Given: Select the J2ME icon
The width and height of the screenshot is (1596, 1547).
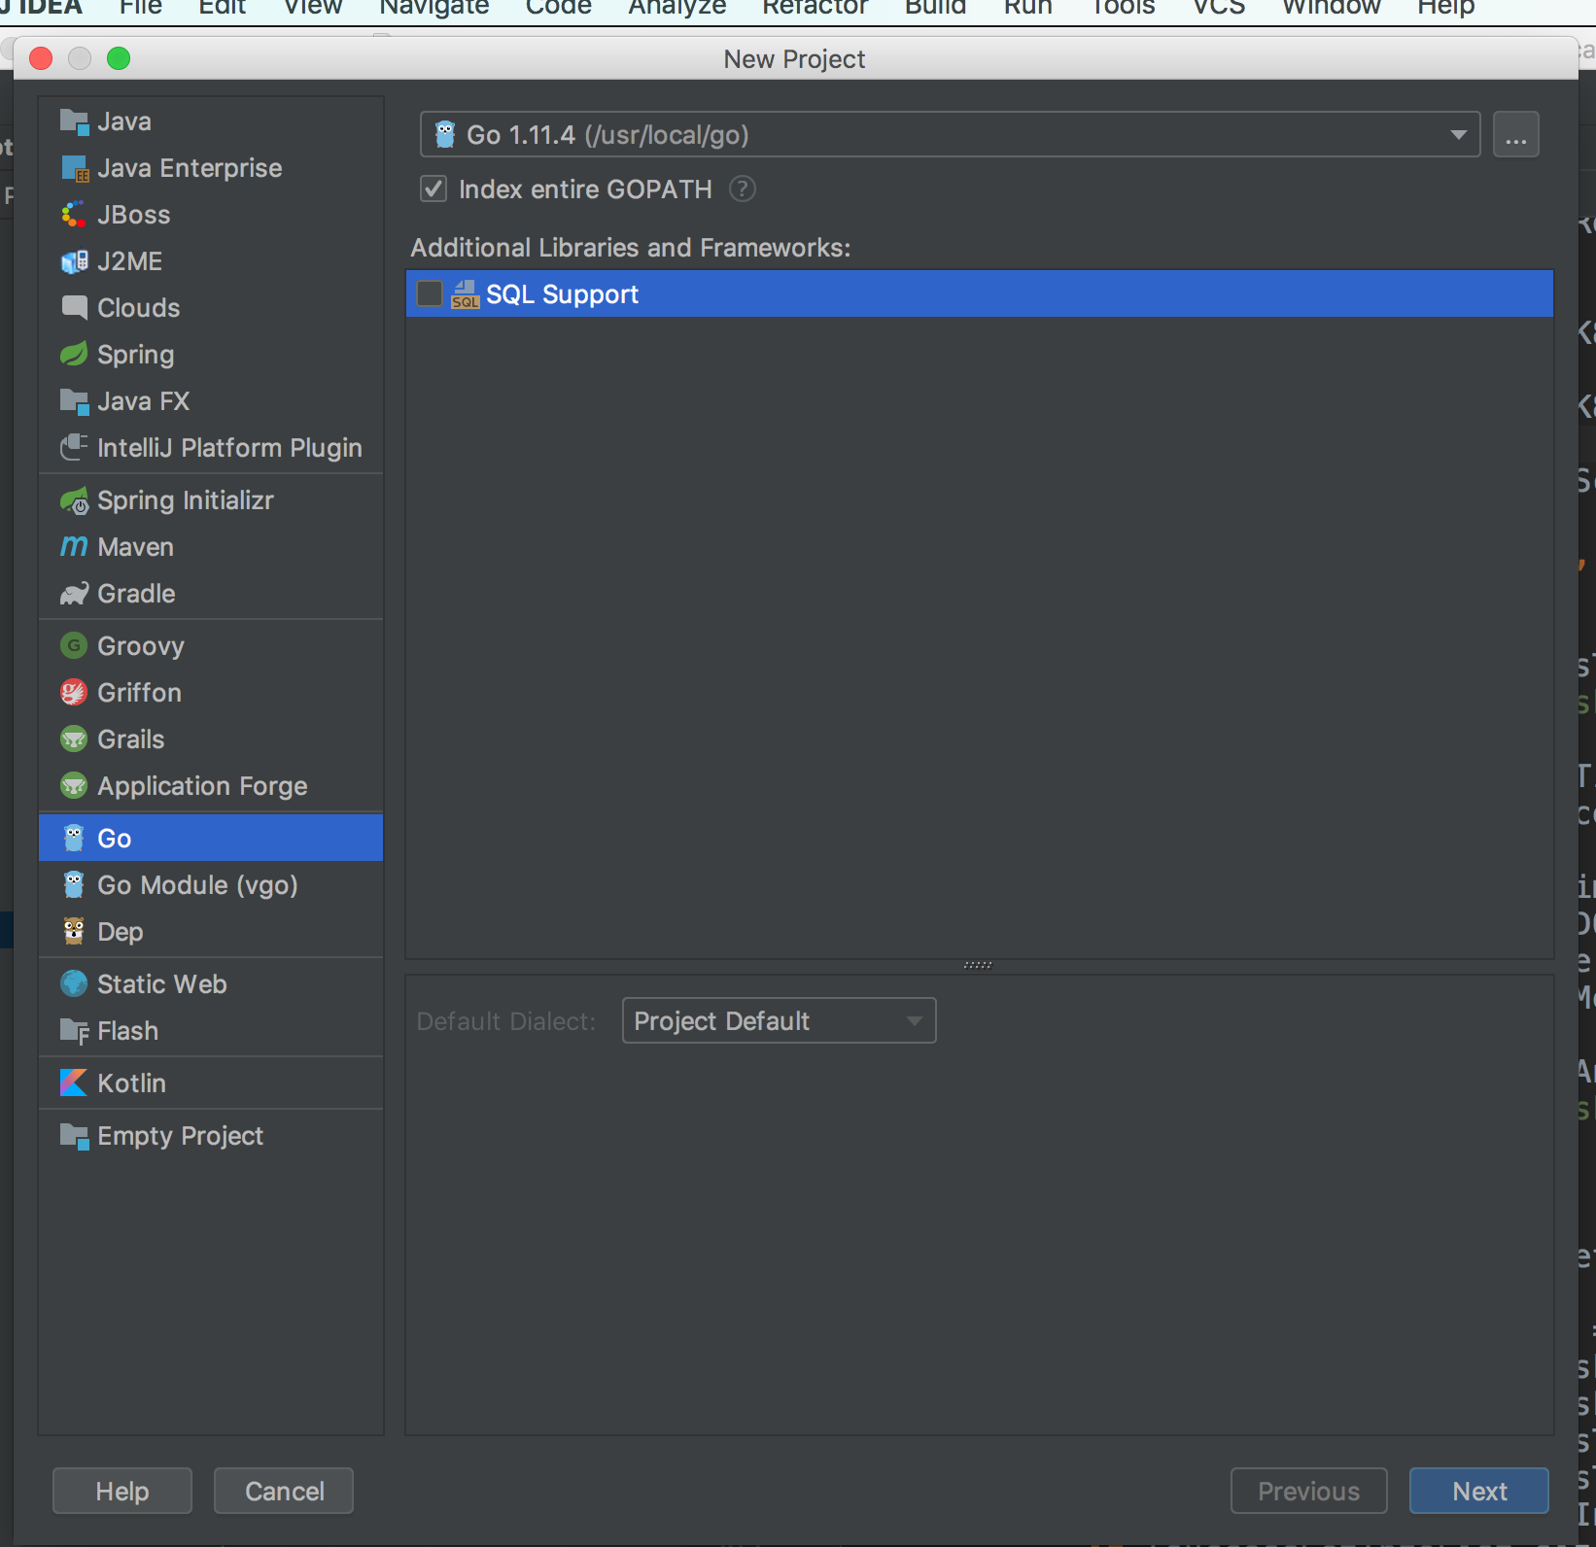Looking at the screenshot, I should 74,261.
